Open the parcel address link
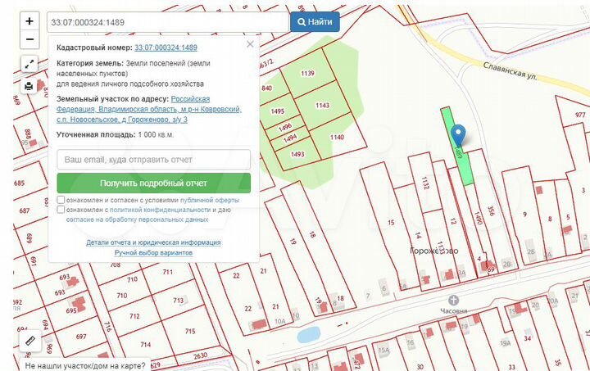This screenshot has width=590, height=371. point(149,109)
